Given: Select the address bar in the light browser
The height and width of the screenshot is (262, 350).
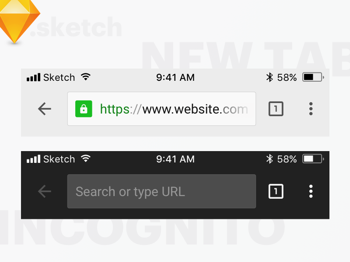Looking at the screenshot, I should 161,109.
